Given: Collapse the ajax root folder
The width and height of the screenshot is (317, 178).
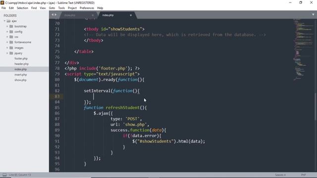Looking at the screenshot, I should pyautogui.click(x=4, y=21).
